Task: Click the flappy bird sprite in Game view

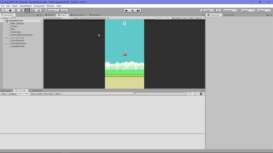Action: tap(125, 54)
